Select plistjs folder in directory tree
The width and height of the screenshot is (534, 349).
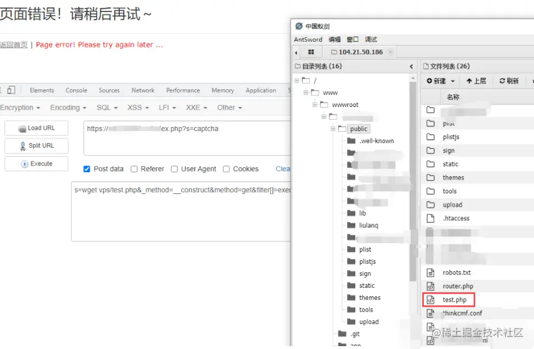pos(367,261)
